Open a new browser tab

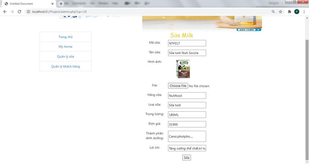click(x=61, y=4)
